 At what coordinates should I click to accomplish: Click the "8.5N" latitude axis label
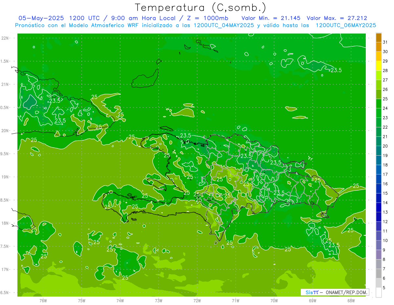[x=5, y=200]
